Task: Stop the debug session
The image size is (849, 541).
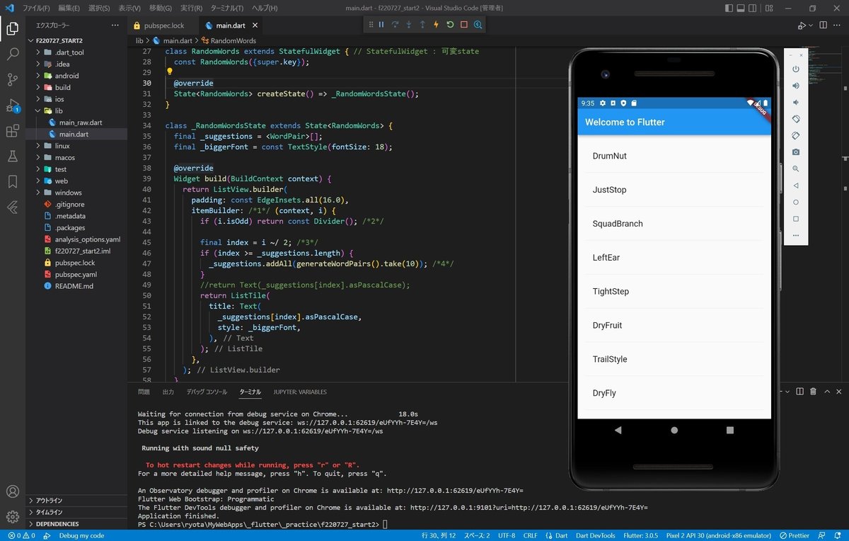Action: (464, 25)
